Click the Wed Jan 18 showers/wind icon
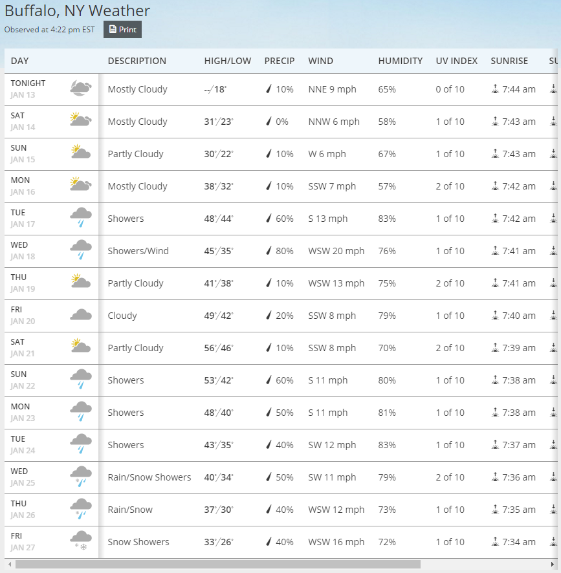Image resolution: width=561 pixels, height=573 pixels. [x=81, y=250]
